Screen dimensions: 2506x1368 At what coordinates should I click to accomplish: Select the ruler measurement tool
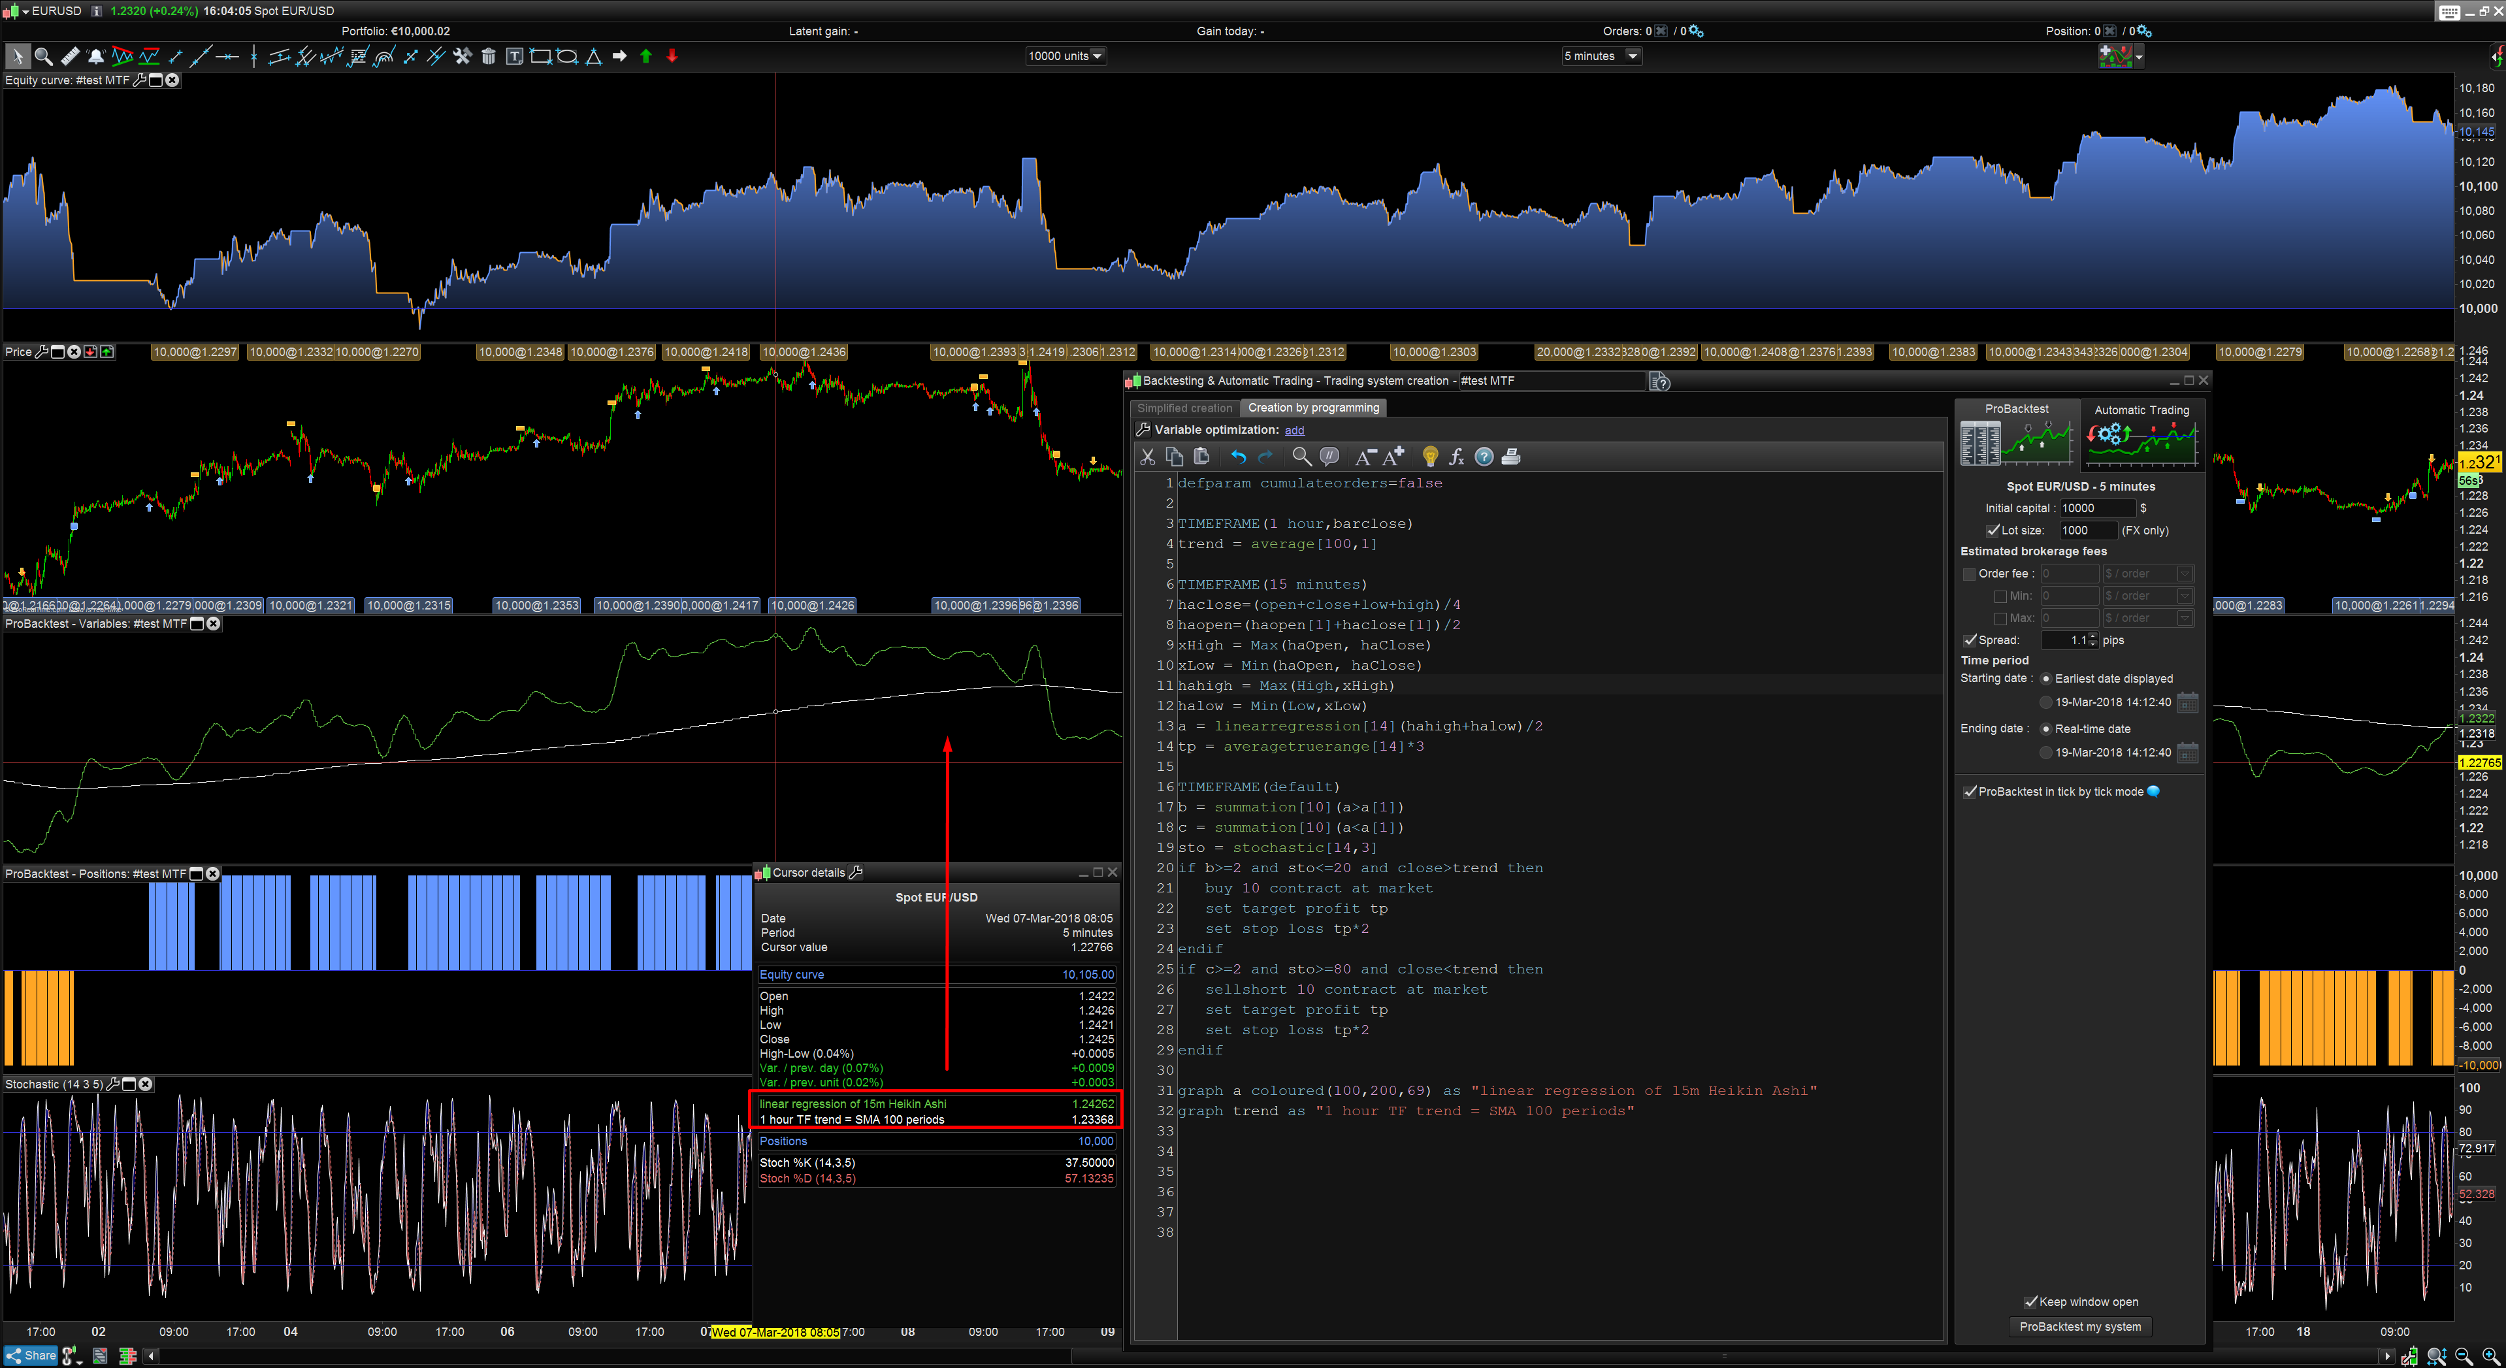pyautogui.click(x=70, y=56)
